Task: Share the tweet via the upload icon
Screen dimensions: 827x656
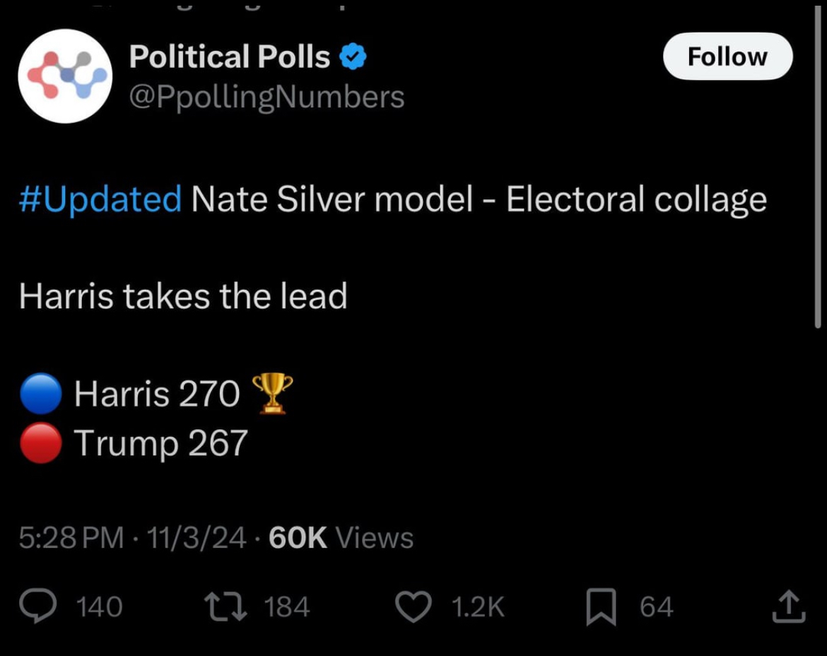Action: [x=789, y=607]
